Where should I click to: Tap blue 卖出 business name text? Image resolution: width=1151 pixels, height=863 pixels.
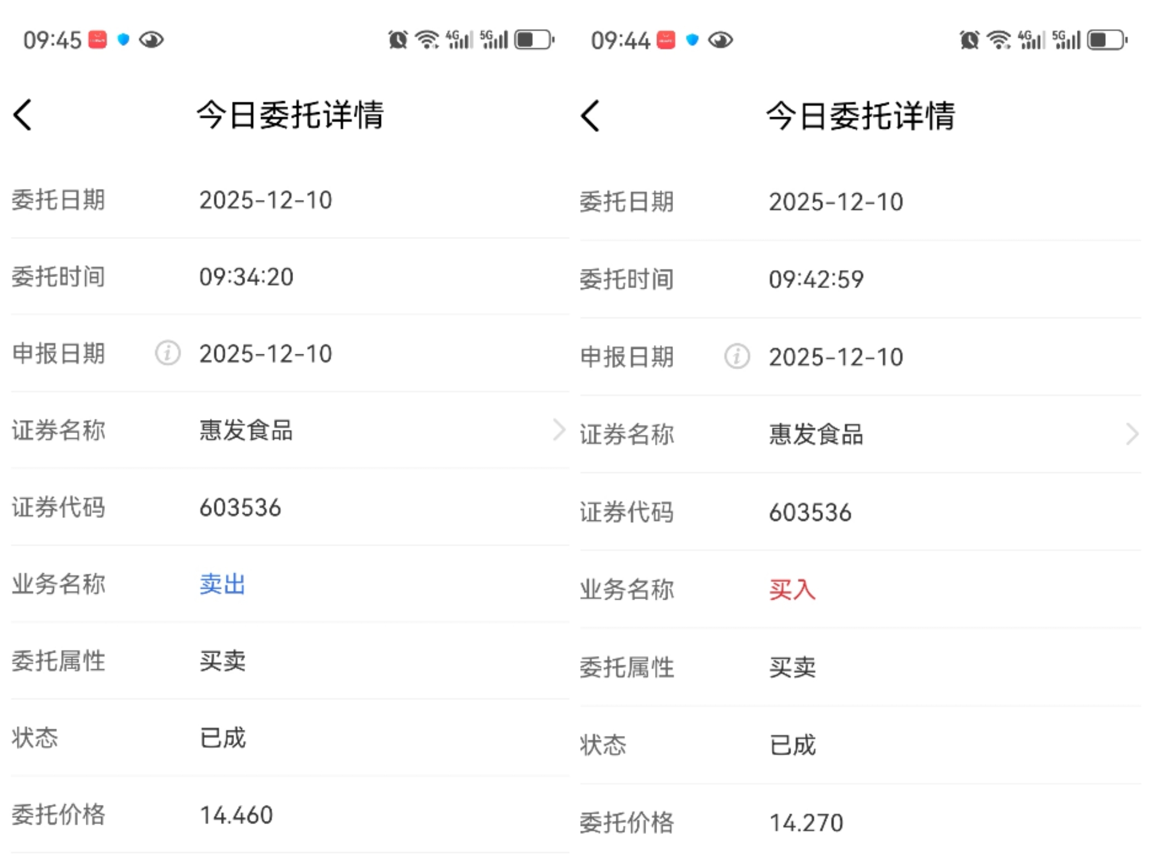[x=222, y=584]
